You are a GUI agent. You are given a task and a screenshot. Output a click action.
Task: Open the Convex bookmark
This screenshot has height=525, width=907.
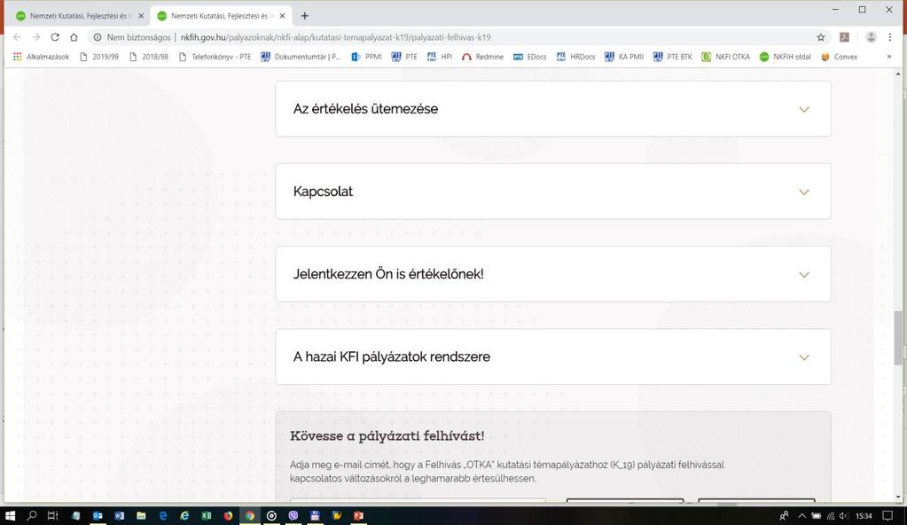click(x=840, y=57)
